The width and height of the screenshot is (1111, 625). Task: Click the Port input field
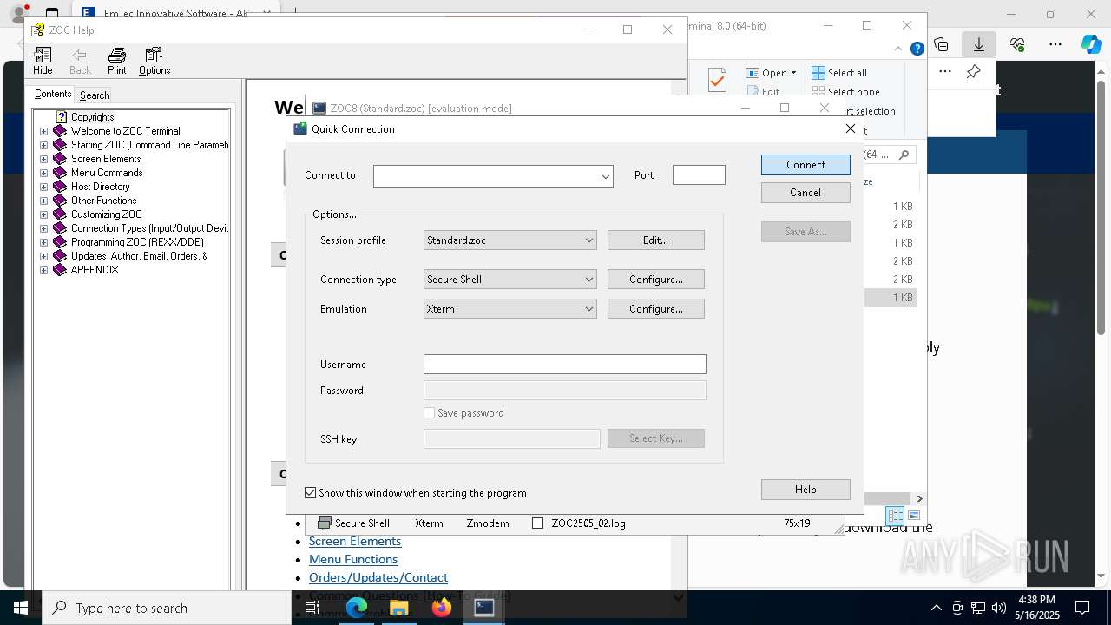click(699, 175)
